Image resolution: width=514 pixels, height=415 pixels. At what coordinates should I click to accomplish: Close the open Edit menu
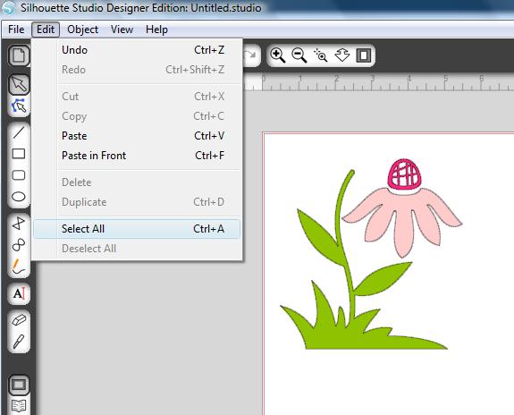46,30
